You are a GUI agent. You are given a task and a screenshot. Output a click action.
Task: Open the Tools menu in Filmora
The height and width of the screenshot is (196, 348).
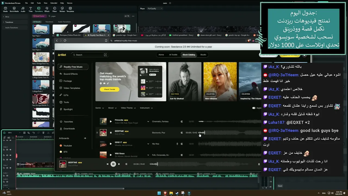39,3
